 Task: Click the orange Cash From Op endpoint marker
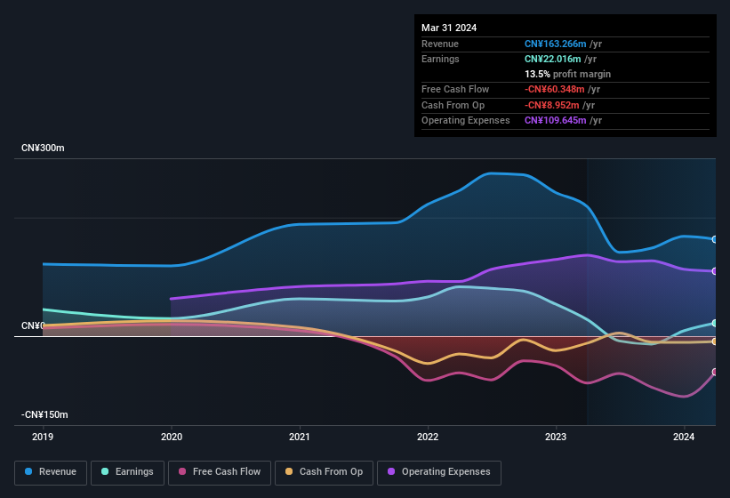pyautogui.click(x=715, y=341)
